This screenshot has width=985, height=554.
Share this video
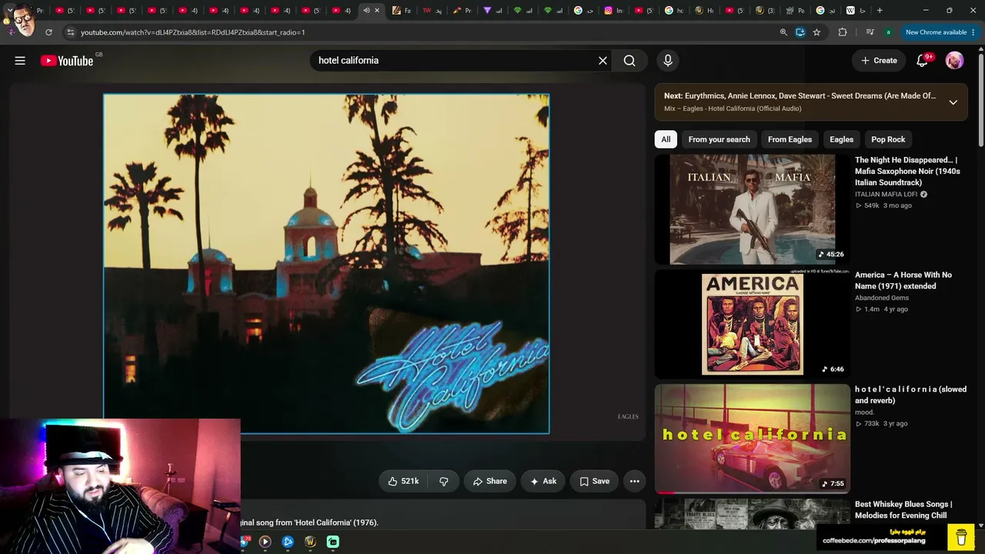tap(489, 481)
